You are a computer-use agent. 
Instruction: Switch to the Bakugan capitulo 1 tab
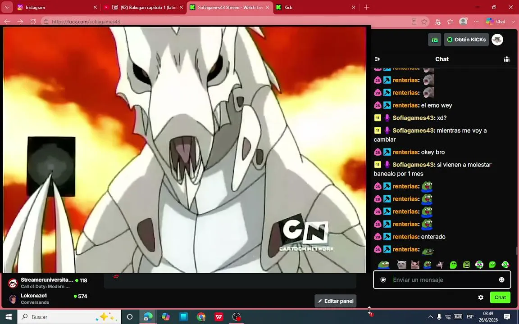144,7
